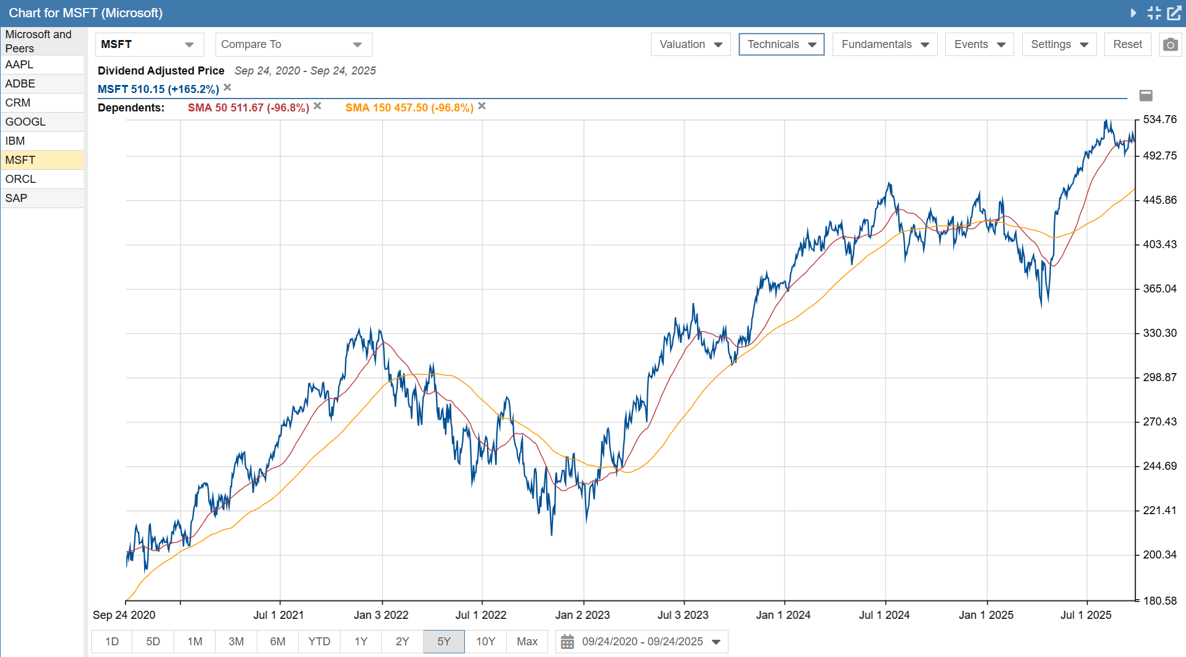Select the YTD time range
Image resolution: width=1186 pixels, height=657 pixels.
[319, 642]
